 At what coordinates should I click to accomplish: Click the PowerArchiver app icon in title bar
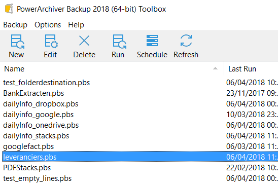[x=9, y=9]
